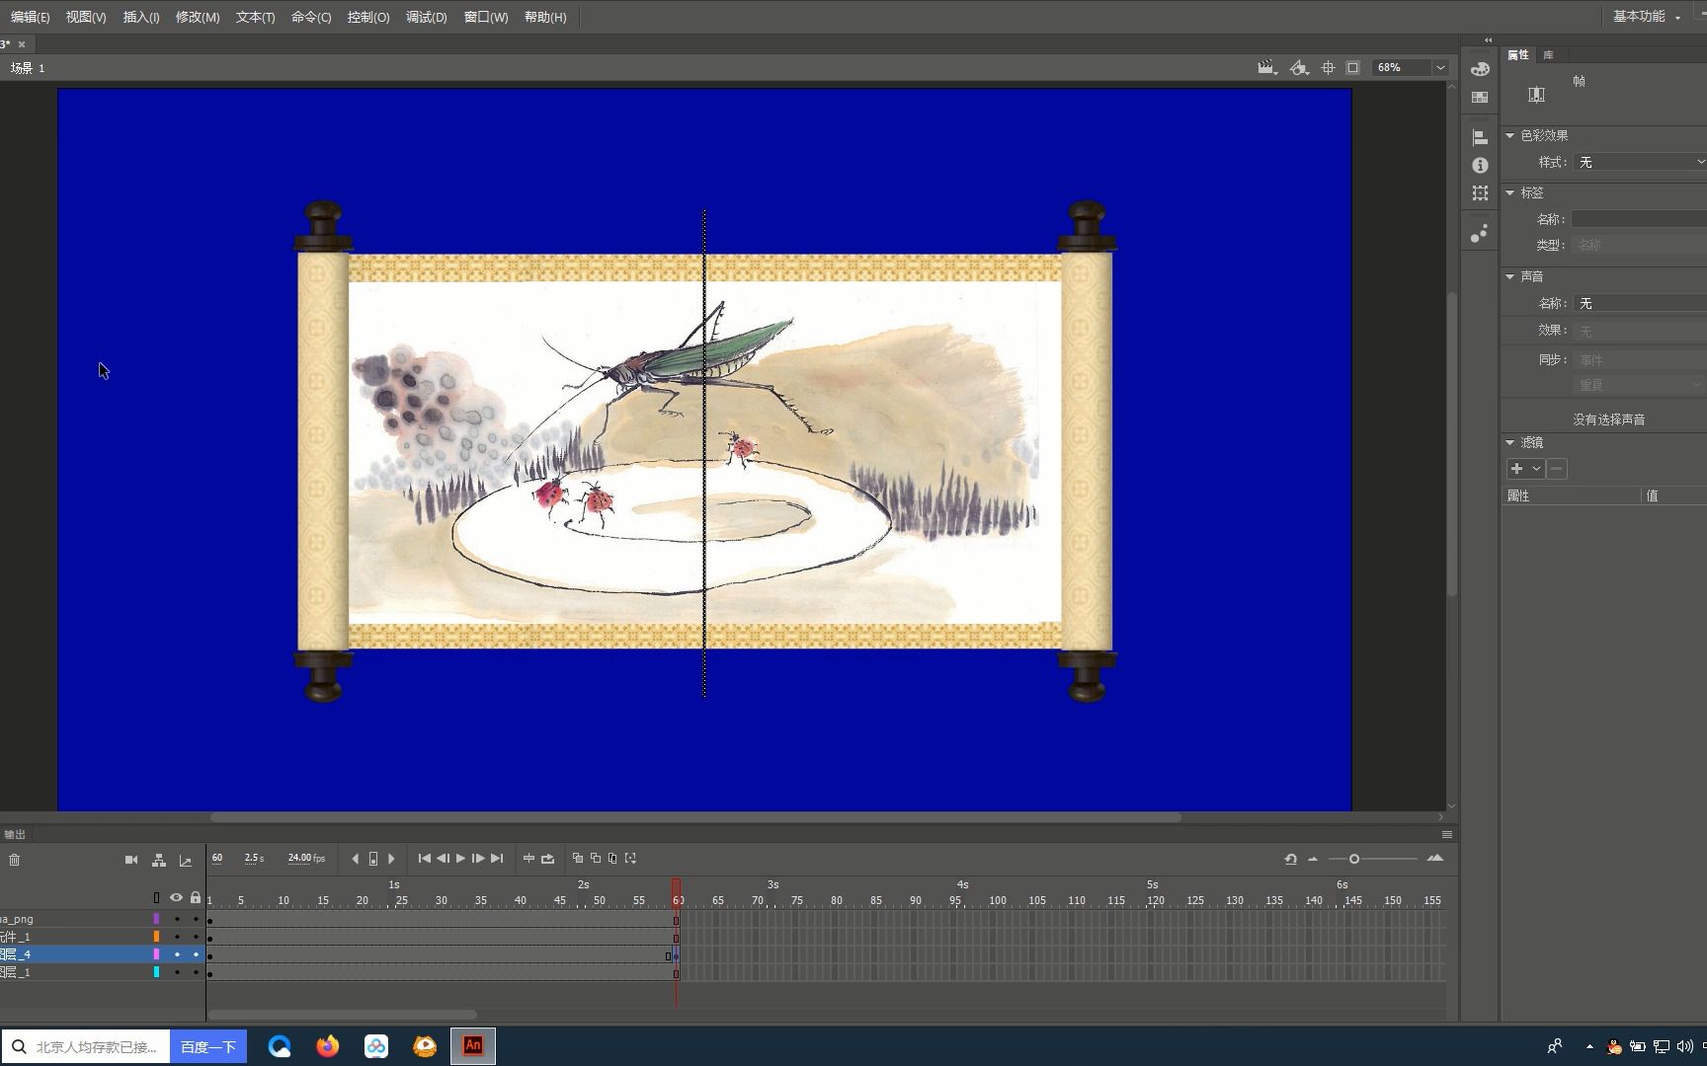Viewport: 1707px width, 1066px height.
Task: Open the Transform panel icon
Action: [x=1480, y=193]
